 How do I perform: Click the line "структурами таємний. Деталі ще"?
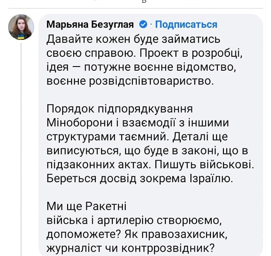click(x=138, y=137)
